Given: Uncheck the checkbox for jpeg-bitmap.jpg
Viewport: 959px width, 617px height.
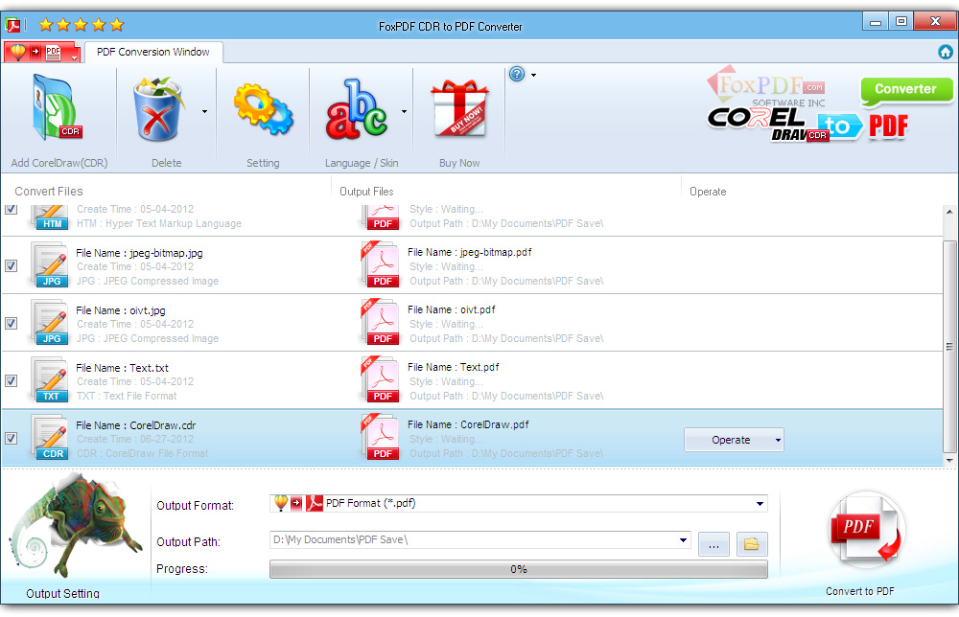Looking at the screenshot, I should click(11, 265).
